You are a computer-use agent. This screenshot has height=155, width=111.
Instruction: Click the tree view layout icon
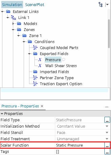pyautogui.click(x=100, y=5)
